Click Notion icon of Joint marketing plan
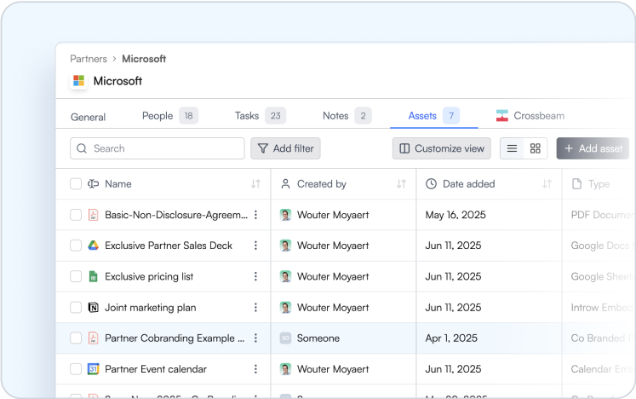The image size is (636, 399). [94, 307]
